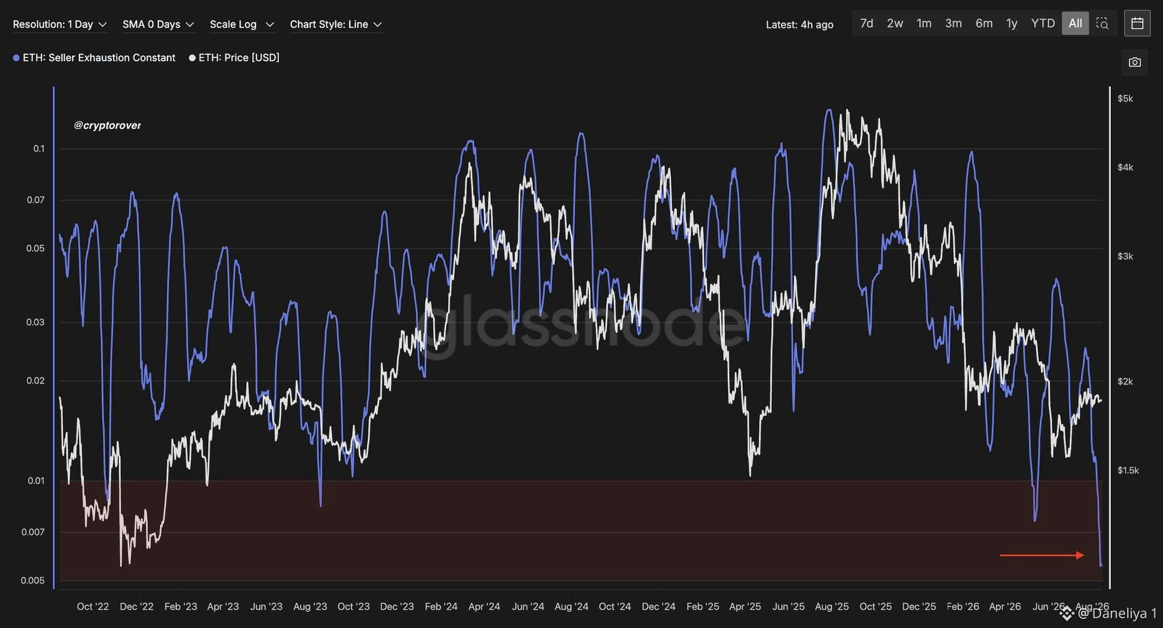Click the Oct '22 date axis label
This screenshot has height=628, width=1163.
click(93, 606)
